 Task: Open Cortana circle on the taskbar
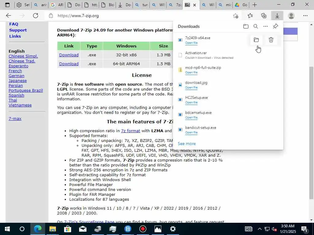(x=22, y=229)
